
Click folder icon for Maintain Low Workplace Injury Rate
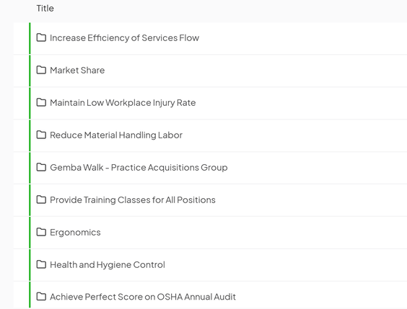[41, 102]
